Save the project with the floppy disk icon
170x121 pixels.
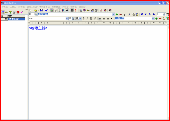tap(41, 10)
